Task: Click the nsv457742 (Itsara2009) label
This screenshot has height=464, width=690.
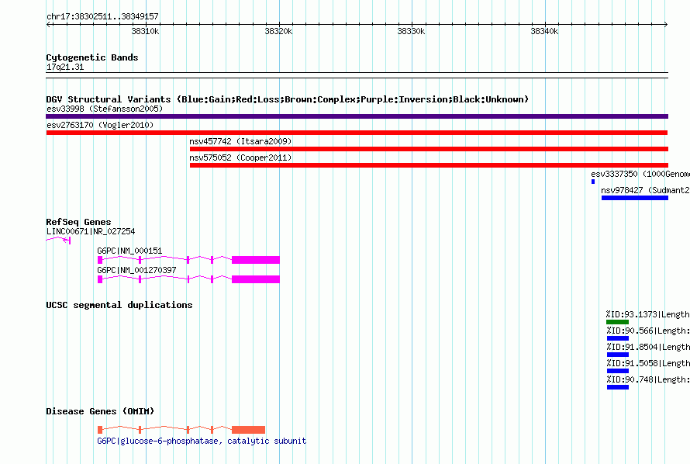Action: pyautogui.click(x=240, y=141)
